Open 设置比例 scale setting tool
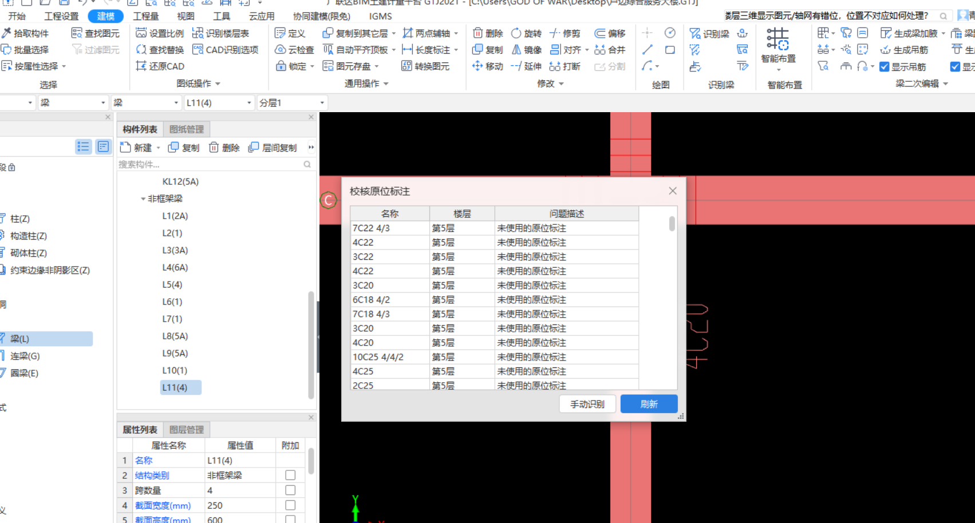The height and width of the screenshot is (523, 975). point(160,33)
